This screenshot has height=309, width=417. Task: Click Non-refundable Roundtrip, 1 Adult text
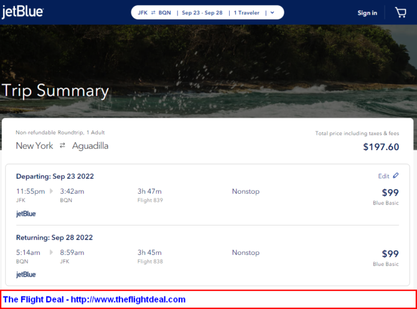pyautogui.click(x=60, y=133)
